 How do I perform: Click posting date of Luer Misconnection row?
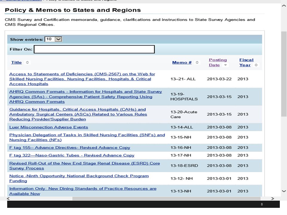pyautogui.click(x=219, y=127)
